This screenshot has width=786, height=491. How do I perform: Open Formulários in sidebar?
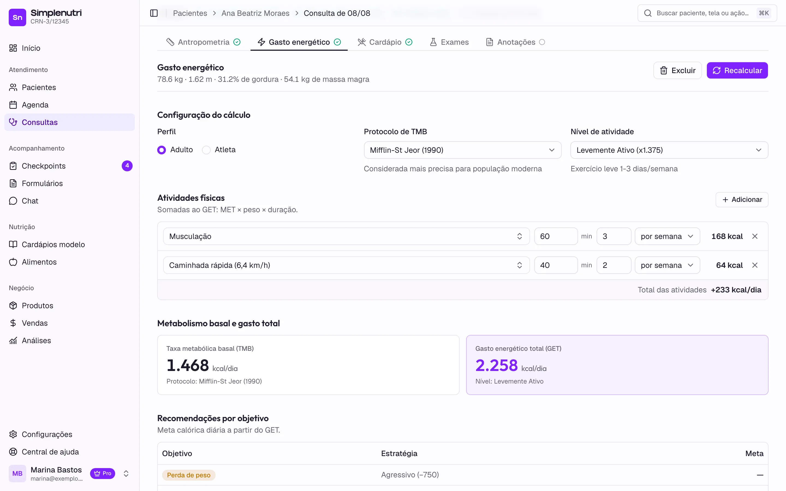pyautogui.click(x=70, y=184)
